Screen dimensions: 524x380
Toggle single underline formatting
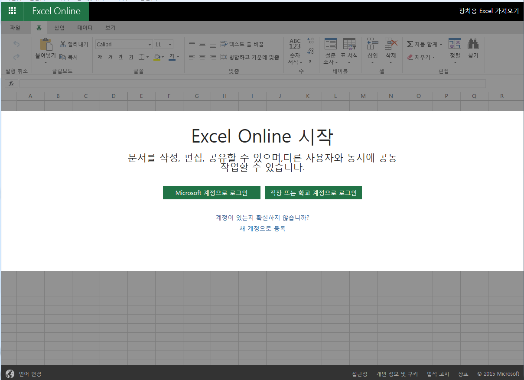[120, 57]
